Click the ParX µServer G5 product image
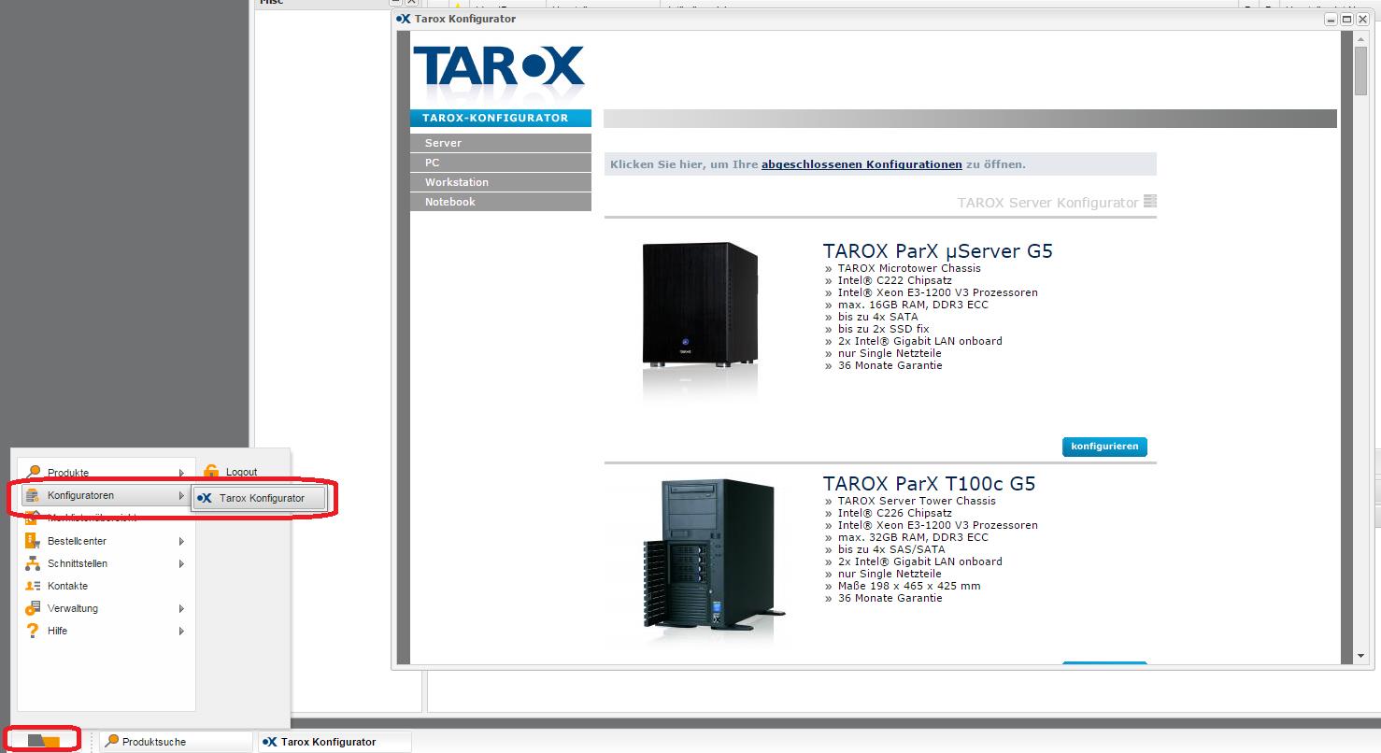 pyautogui.click(x=699, y=308)
